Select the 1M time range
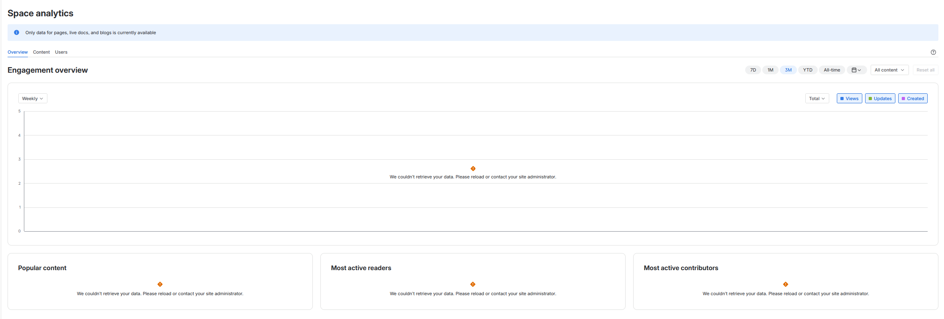Image resolution: width=944 pixels, height=319 pixels. point(770,70)
